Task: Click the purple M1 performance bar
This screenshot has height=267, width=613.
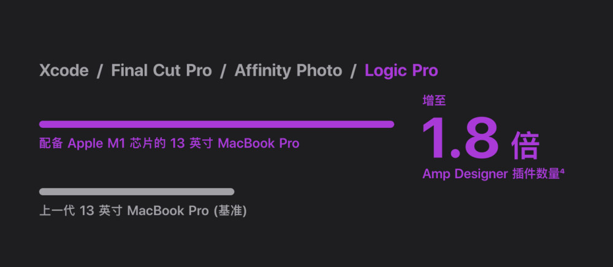Action: pos(216,124)
